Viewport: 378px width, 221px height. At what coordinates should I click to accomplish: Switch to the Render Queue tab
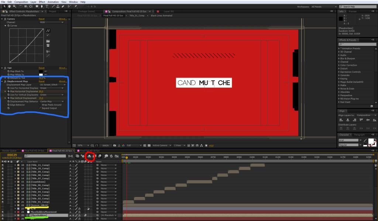[10, 151]
